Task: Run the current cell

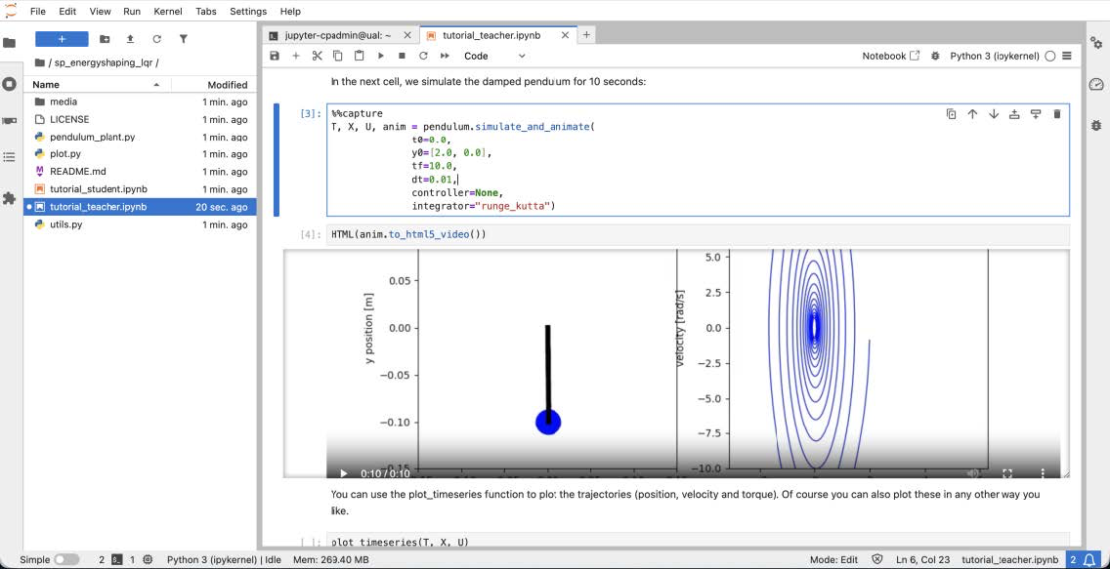Action: (379, 56)
